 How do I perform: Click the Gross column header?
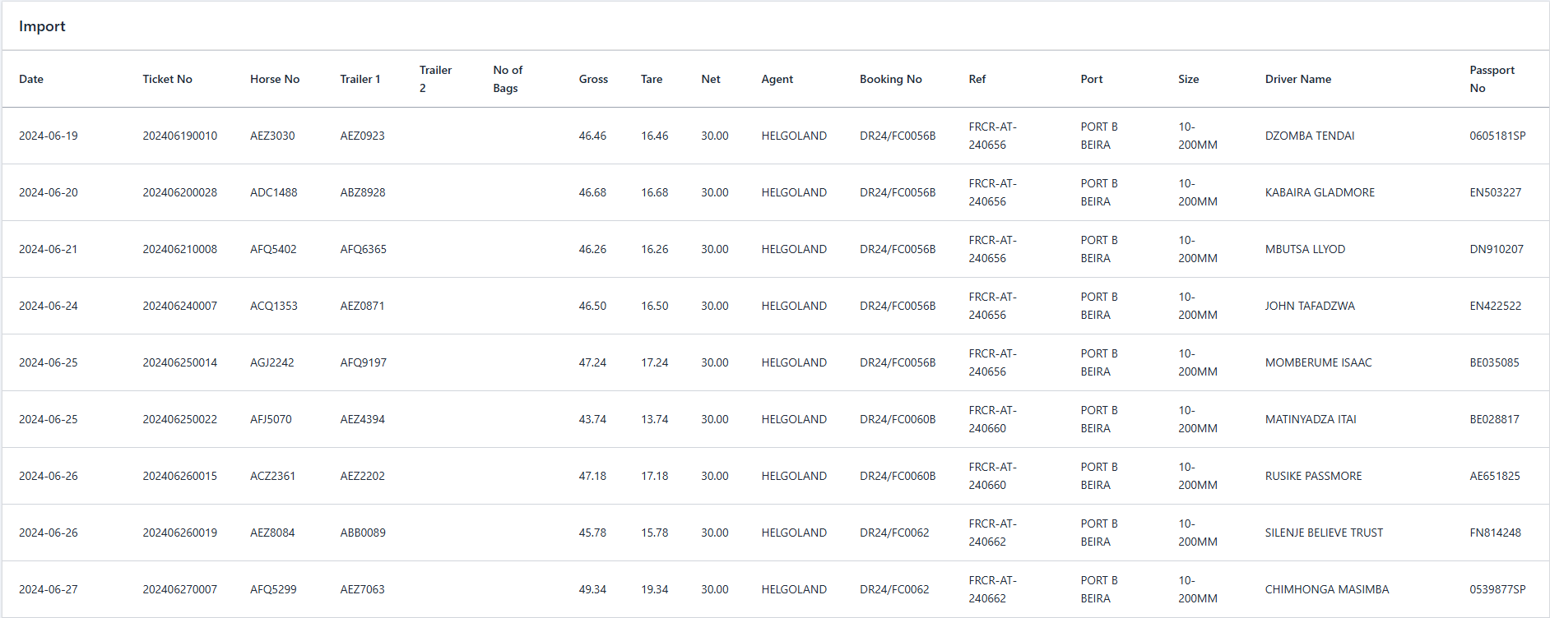pyautogui.click(x=593, y=79)
